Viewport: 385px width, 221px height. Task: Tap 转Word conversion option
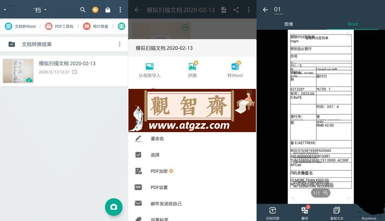point(235,70)
